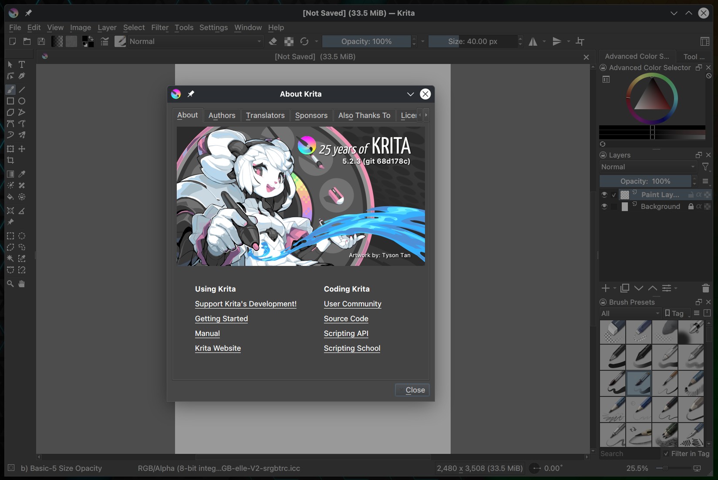
Task: Select the Elliptical Selection tool
Action: point(22,236)
